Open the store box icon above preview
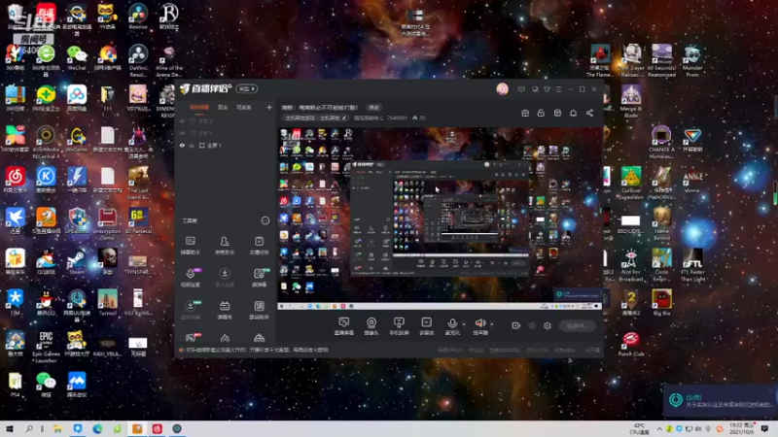 coord(557,113)
